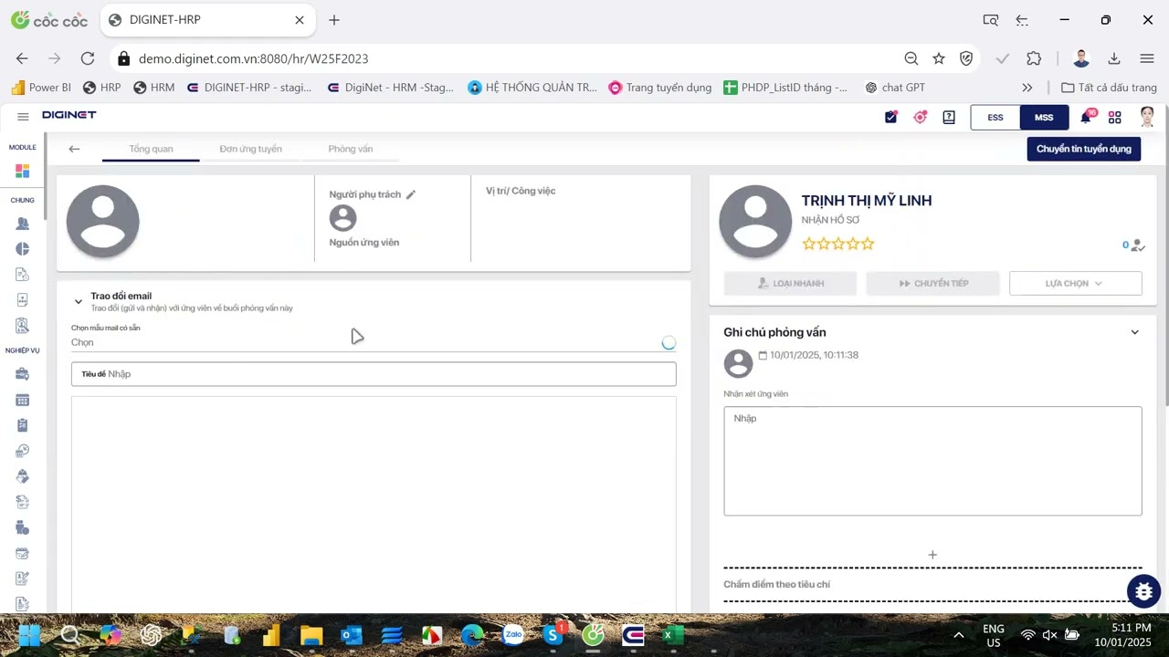
Task: Click the calendar grid icon in sidebar
Action: (23, 400)
